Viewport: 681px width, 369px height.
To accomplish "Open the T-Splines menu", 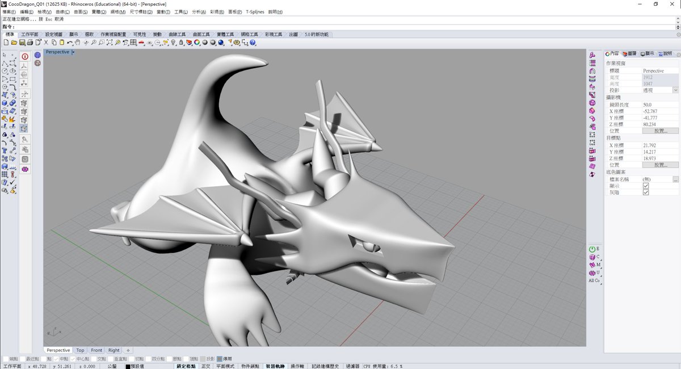I will click(255, 12).
